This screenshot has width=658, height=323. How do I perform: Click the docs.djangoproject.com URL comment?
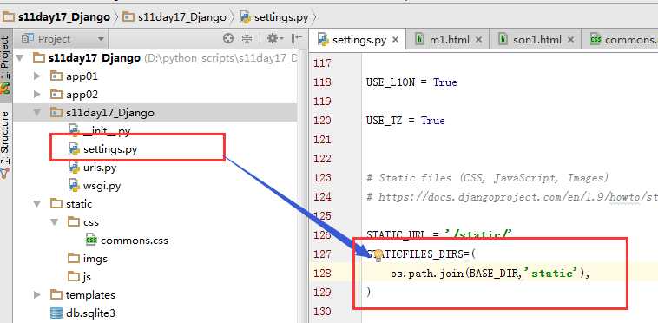[512, 197]
